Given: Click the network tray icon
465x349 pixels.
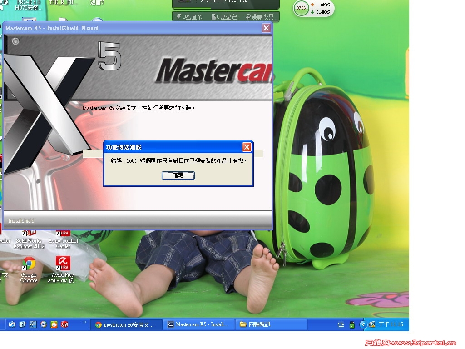Looking at the screenshot, I should (372, 324).
